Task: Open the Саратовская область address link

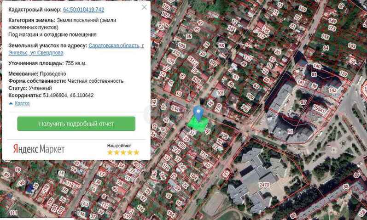Action: pyautogui.click(x=116, y=46)
